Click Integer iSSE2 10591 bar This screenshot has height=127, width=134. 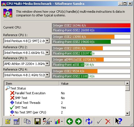coord(91,48)
